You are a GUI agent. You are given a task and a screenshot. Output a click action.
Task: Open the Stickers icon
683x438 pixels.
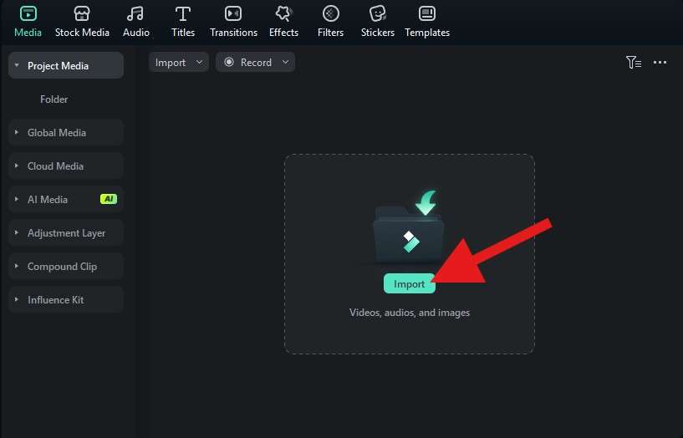(x=377, y=13)
